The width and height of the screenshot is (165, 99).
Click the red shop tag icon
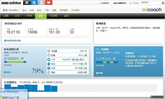(49, 3)
